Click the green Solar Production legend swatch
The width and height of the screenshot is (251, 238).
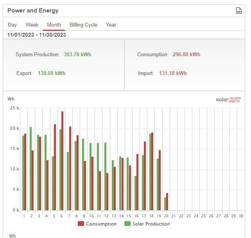click(127, 224)
